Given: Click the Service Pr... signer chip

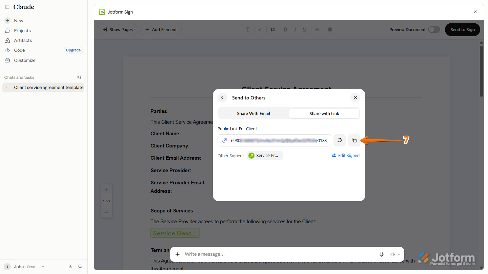Looking at the screenshot, I should [x=265, y=156].
